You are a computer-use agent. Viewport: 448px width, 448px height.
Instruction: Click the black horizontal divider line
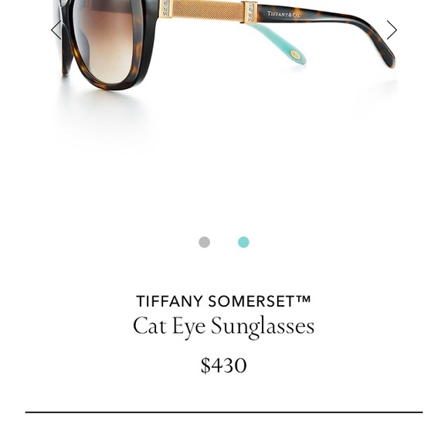tap(224, 412)
